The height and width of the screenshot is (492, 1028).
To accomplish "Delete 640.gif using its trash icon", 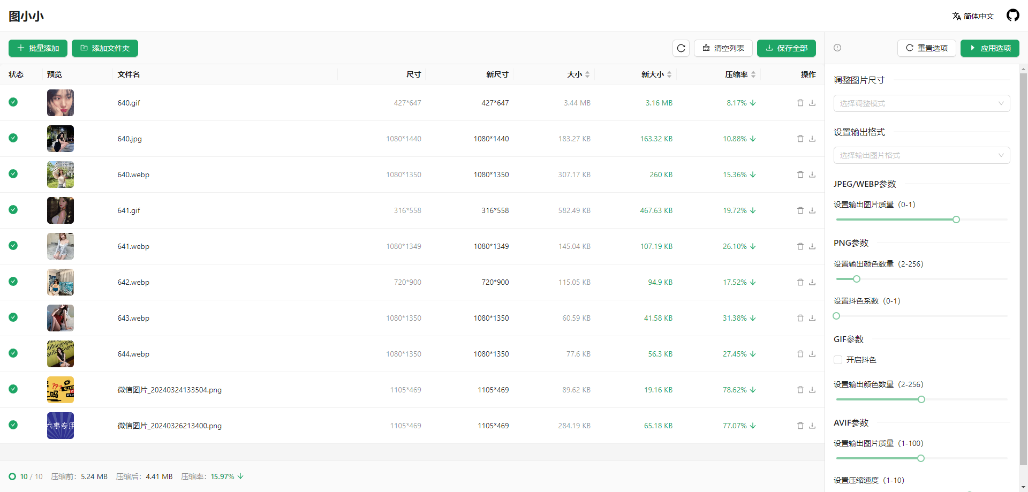I will 800,103.
